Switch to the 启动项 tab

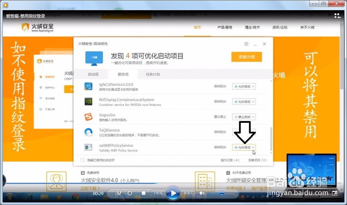[94, 74]
